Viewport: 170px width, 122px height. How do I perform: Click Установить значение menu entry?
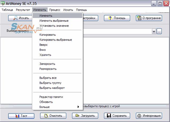pyautogui.click(x=54, y=26)
